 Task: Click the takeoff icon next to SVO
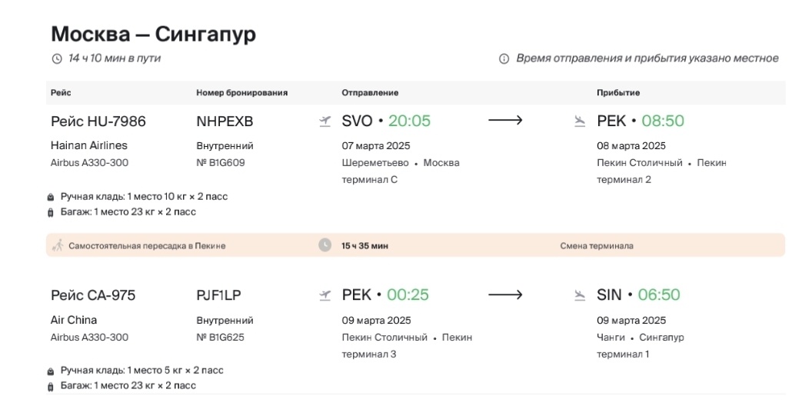324,121
